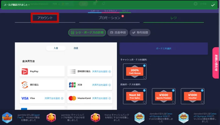Screen dimensions: 220x125
Task: Click the 全決済方法 heading text
Action: 28,61
